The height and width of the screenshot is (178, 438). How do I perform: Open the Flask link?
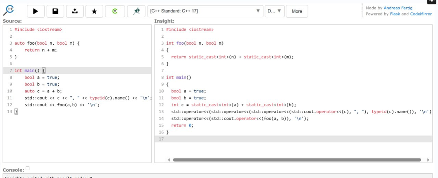pos(395,14)
